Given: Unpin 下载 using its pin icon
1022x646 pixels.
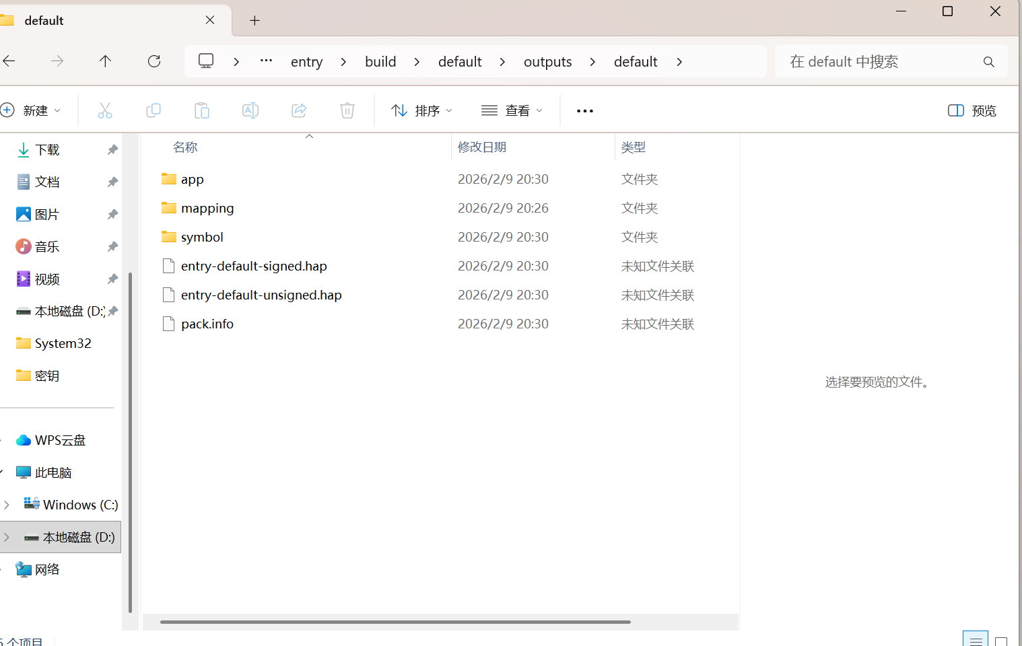Looking at the screenshot, I should (x=112, y=149).
